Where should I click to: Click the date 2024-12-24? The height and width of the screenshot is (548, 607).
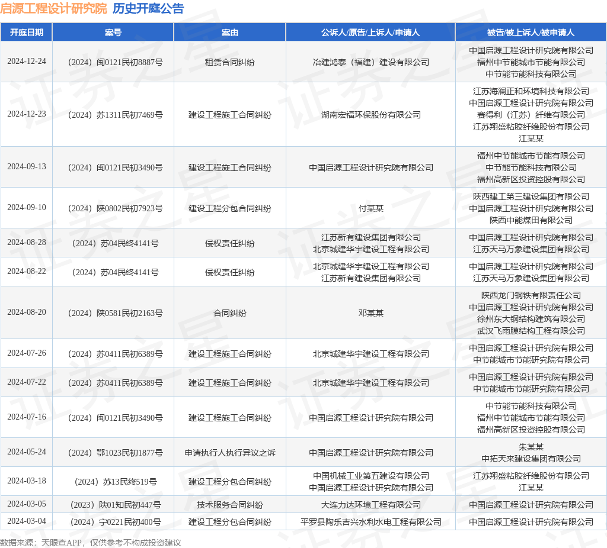click(27, 62)
